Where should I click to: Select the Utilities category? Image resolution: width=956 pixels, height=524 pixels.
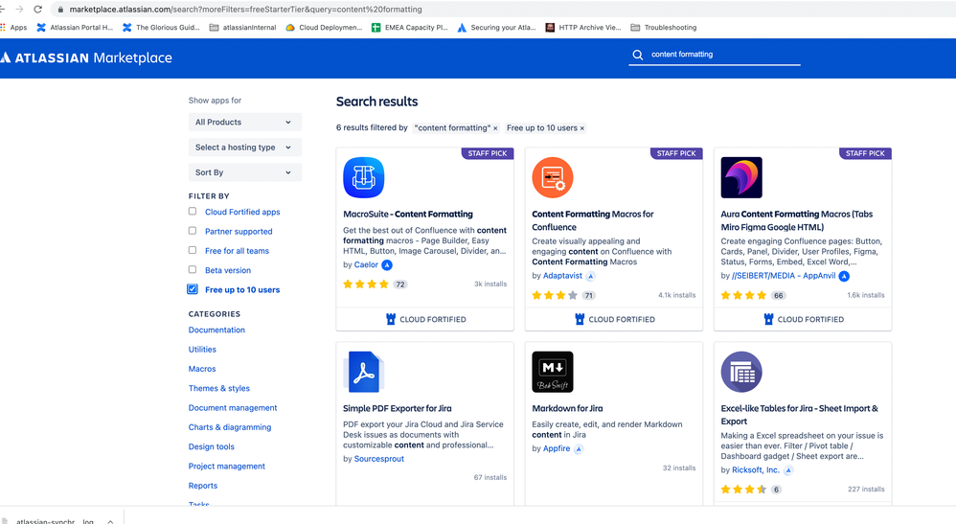click(202, 350)
